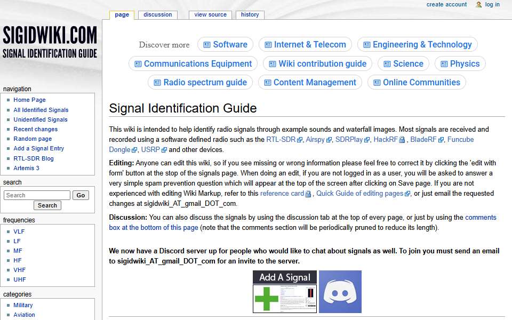Image resolution: width=512 pixels, height=320 pixels.
Task: Click lock icon after reference card link
Action: [x=308, y=194]
